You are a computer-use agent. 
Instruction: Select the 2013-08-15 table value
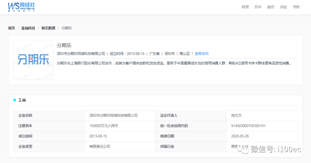tap(98, 136)
